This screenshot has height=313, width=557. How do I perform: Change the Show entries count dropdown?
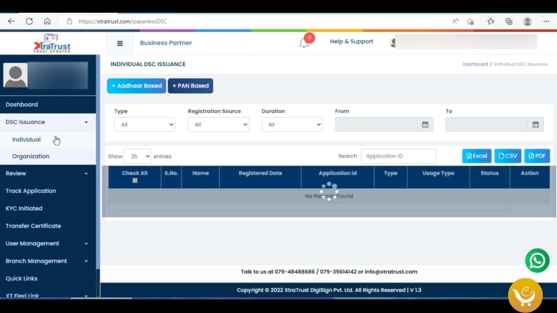pos(138,156)
